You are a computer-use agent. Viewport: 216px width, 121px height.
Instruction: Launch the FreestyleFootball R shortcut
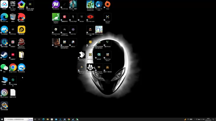(56, 31)
